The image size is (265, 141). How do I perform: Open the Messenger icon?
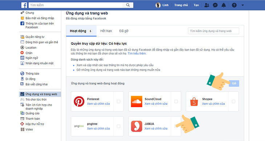click(215, 5)
